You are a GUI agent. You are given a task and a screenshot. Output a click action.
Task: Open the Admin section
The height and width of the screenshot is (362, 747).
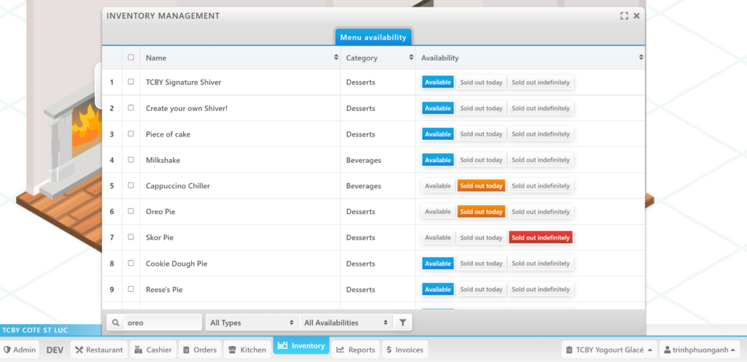coord(19,350)
